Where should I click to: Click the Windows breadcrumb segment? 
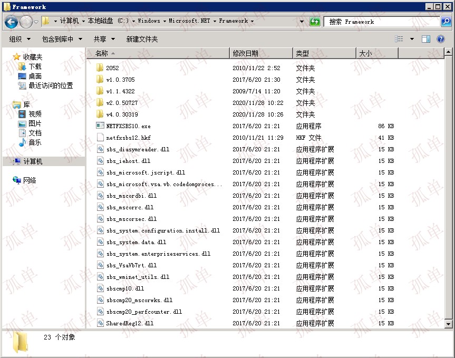149,21
